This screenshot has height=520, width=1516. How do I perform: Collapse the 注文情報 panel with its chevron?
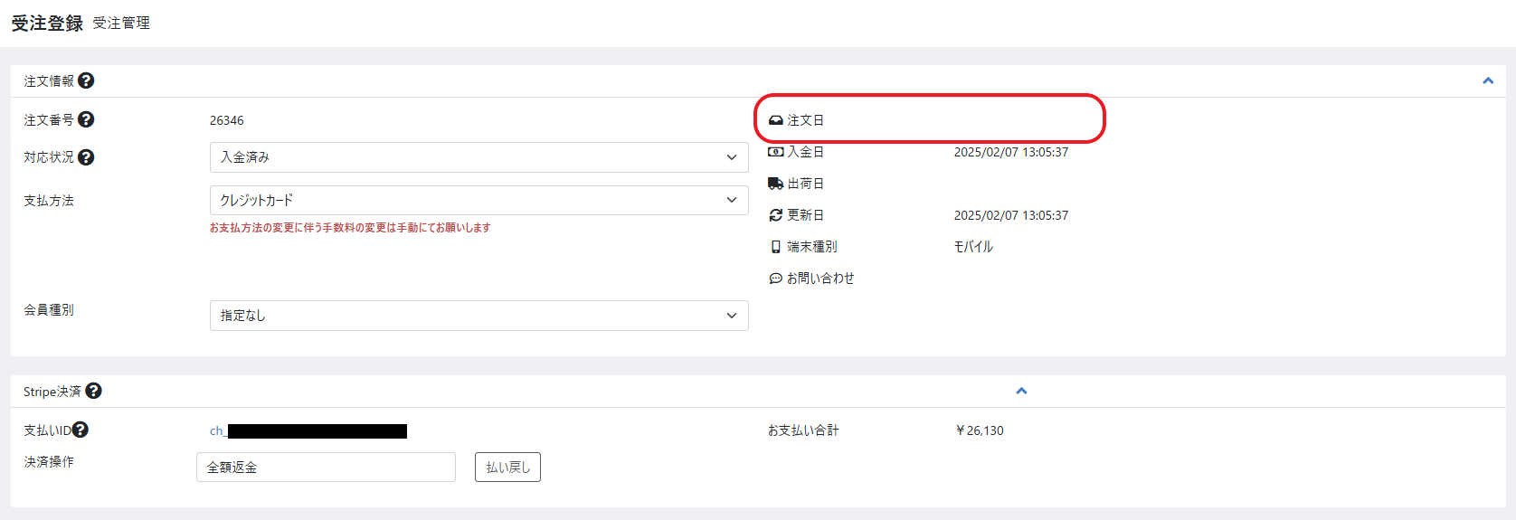click(1488, 81)
